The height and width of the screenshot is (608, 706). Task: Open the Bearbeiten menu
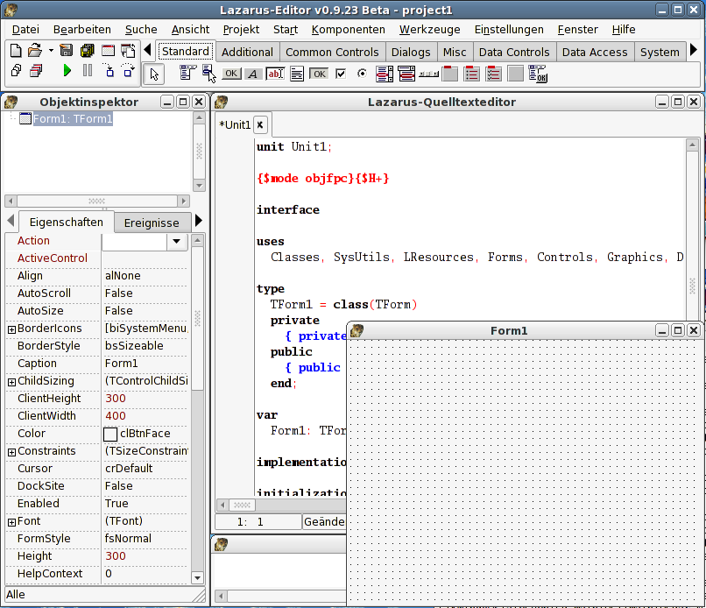82,29
